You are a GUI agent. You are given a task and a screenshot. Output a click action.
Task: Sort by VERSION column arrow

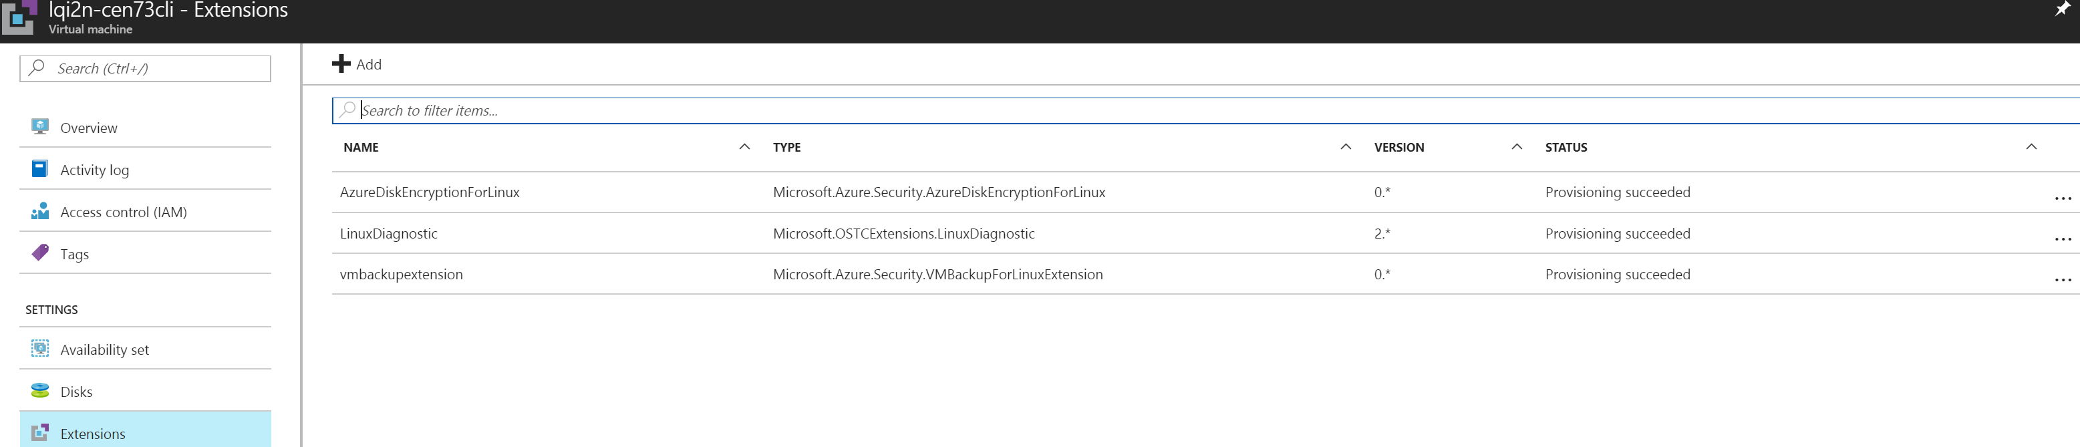[1516, 147]
